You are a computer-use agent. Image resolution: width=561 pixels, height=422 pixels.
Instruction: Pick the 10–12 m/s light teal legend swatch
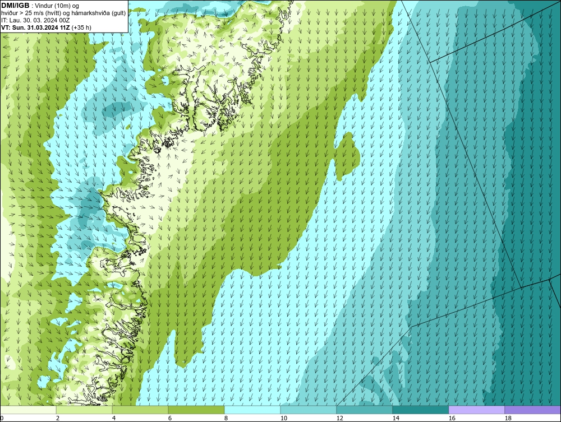309,410
